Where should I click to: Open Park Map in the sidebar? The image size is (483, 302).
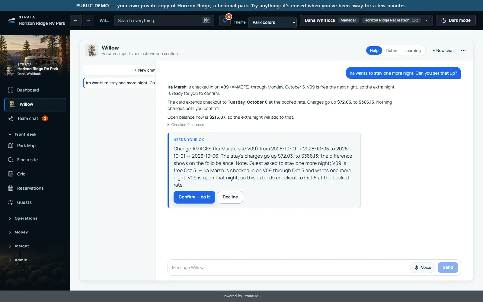pyautogui.click(x=35, y=146)
